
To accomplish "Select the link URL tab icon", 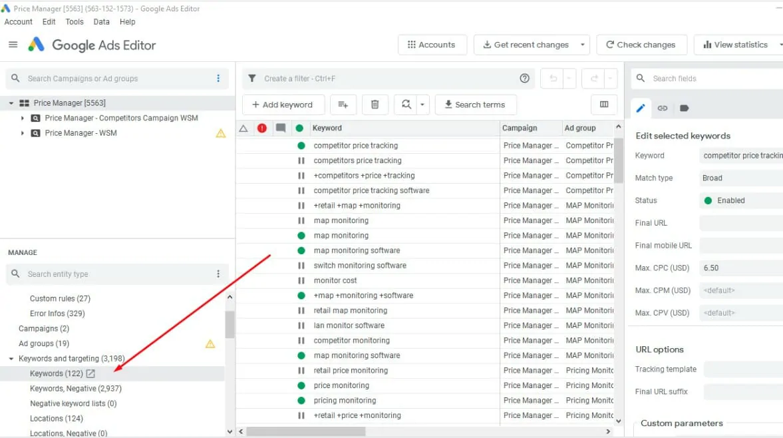I will tap(662, 108).
